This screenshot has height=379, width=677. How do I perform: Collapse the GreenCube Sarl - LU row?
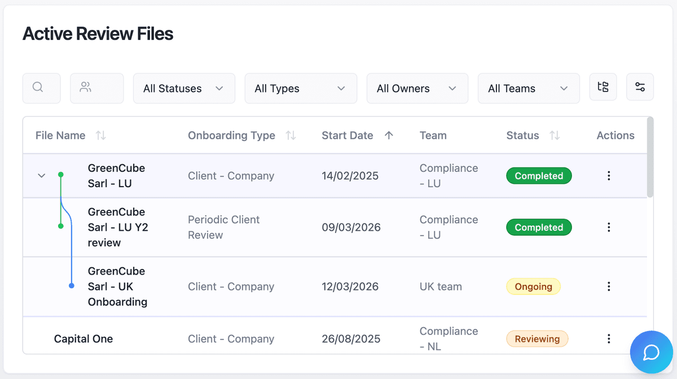click(x=41, y=175)
